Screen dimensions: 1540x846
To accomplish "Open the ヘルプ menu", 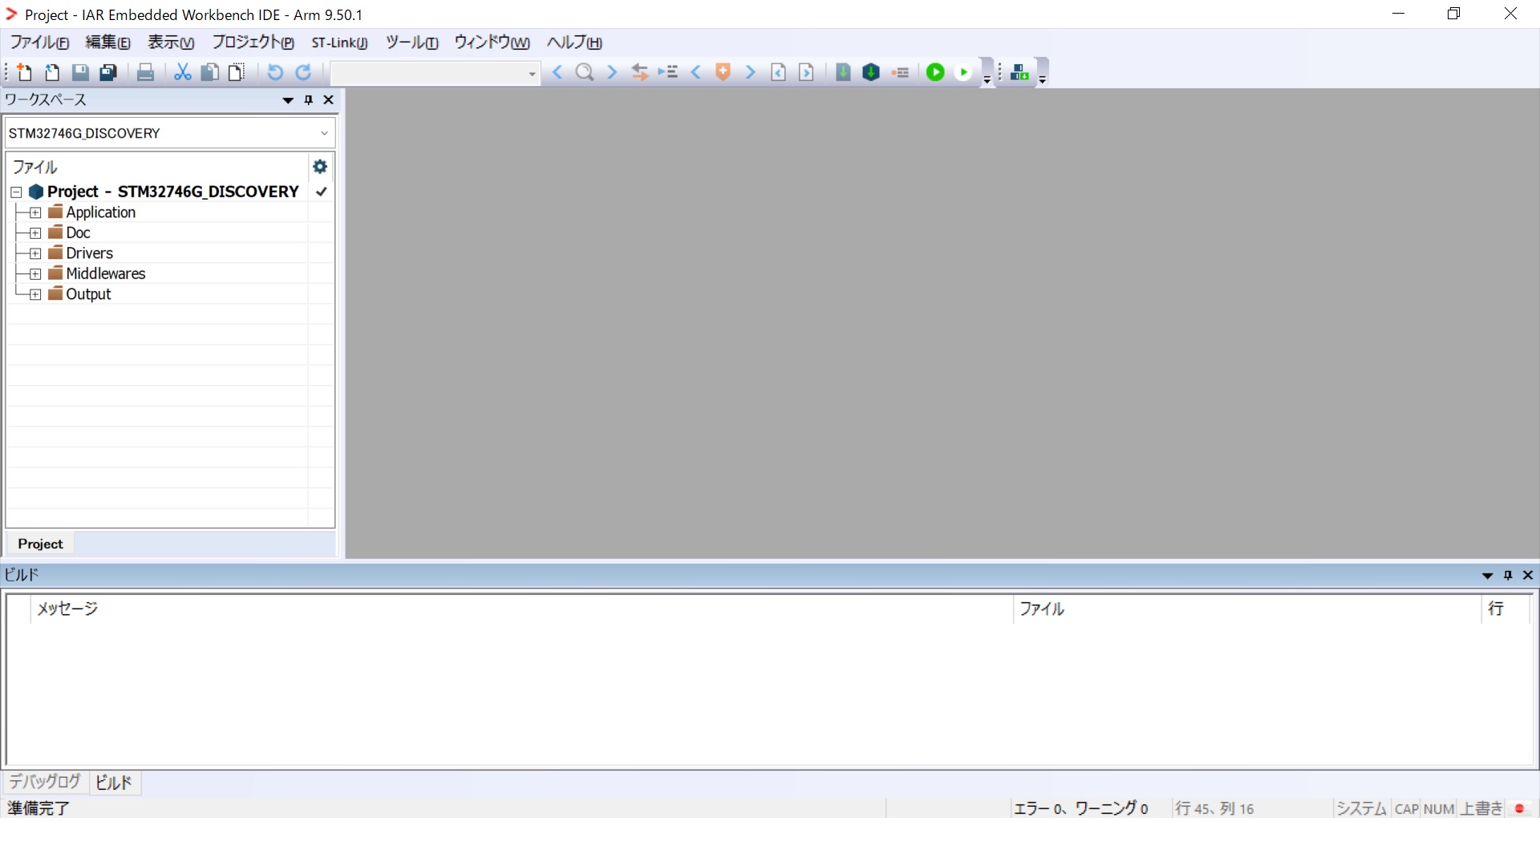I will 574,43.
